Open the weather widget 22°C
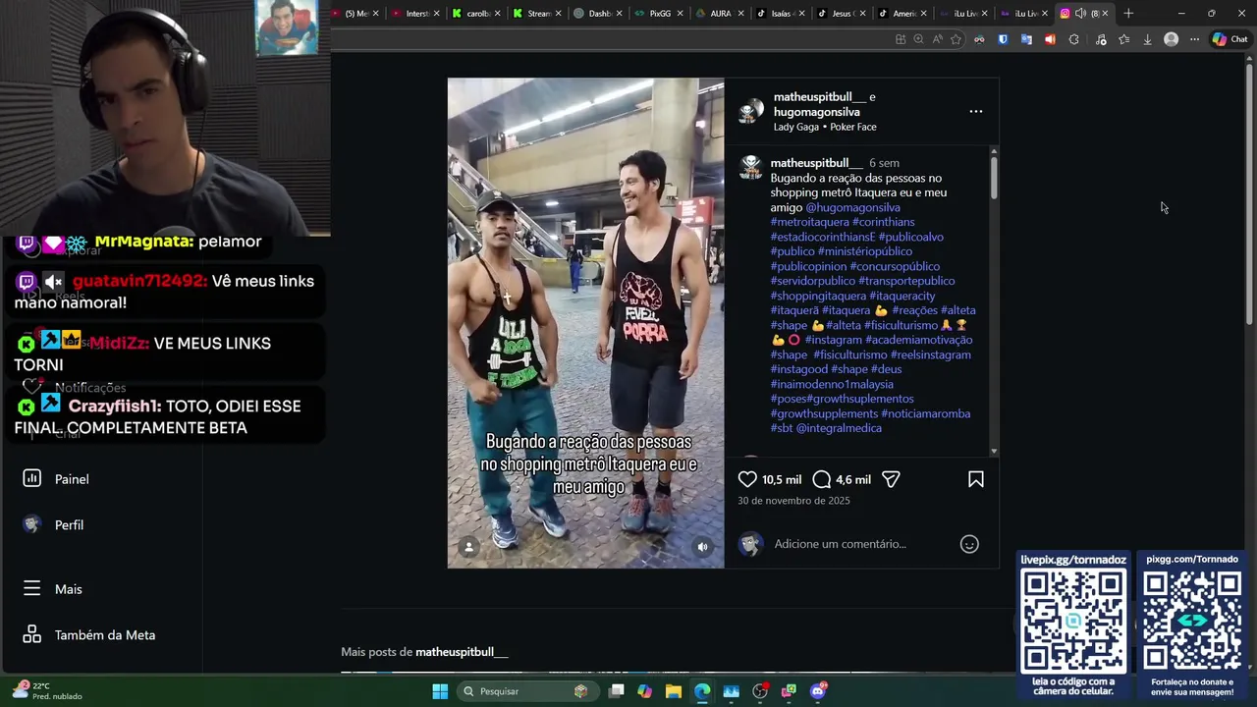The width and height of the screenshot is (1257, 707). [47, 691]
